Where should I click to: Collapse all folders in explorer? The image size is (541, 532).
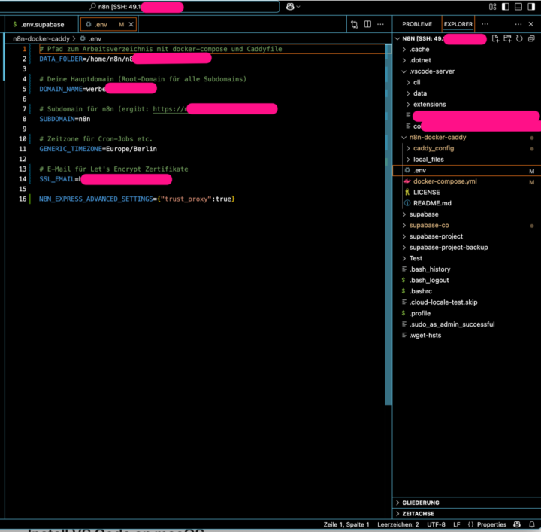point(531,38)
